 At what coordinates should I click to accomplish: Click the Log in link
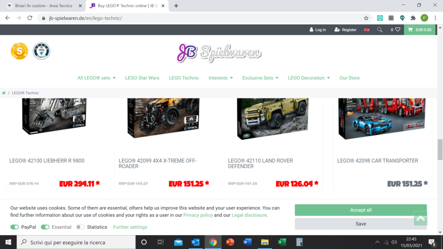click(x=318, y=30)
